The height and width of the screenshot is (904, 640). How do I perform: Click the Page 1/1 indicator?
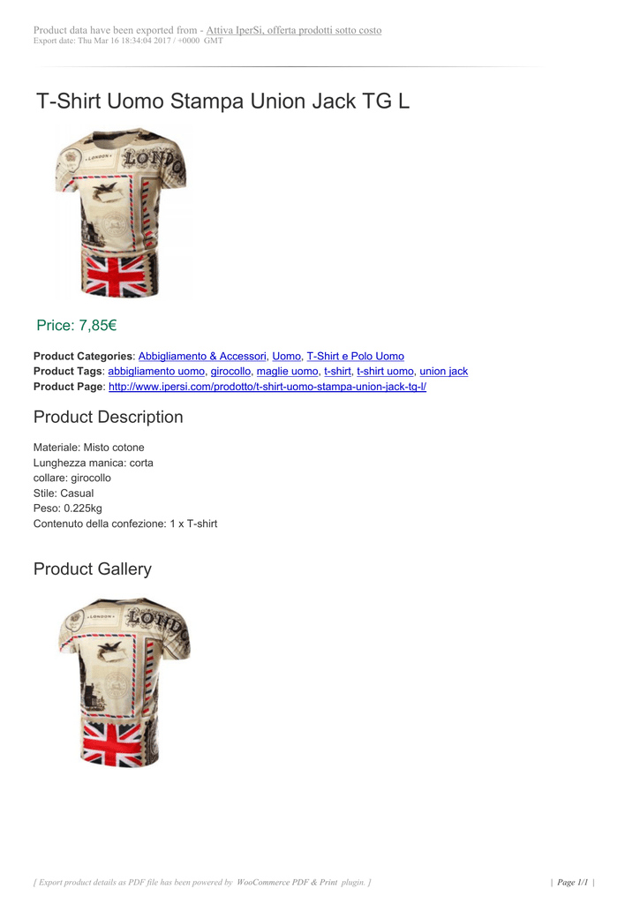point(574,882)
